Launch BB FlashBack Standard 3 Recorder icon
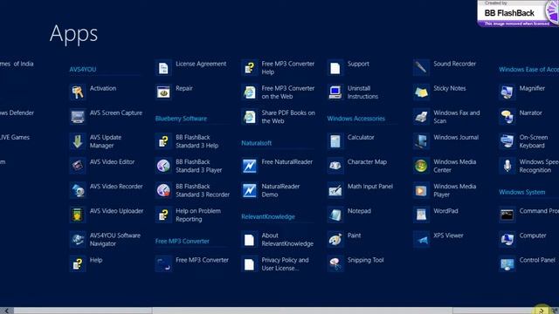 tap(163, 190)
